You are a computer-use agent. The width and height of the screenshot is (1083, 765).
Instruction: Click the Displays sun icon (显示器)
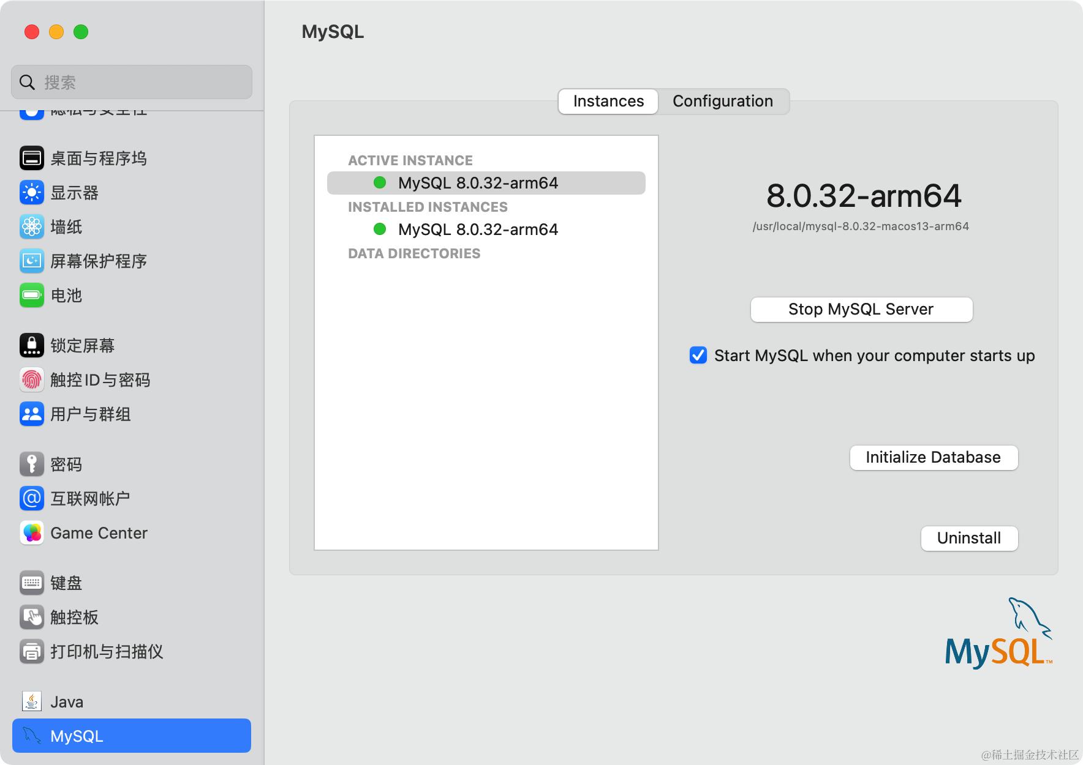click(x=32, y=193)
